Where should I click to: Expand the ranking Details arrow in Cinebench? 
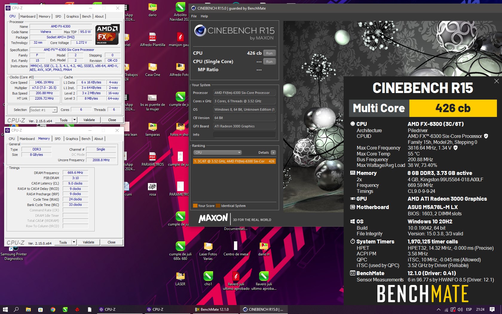click(x=273, y=153)
